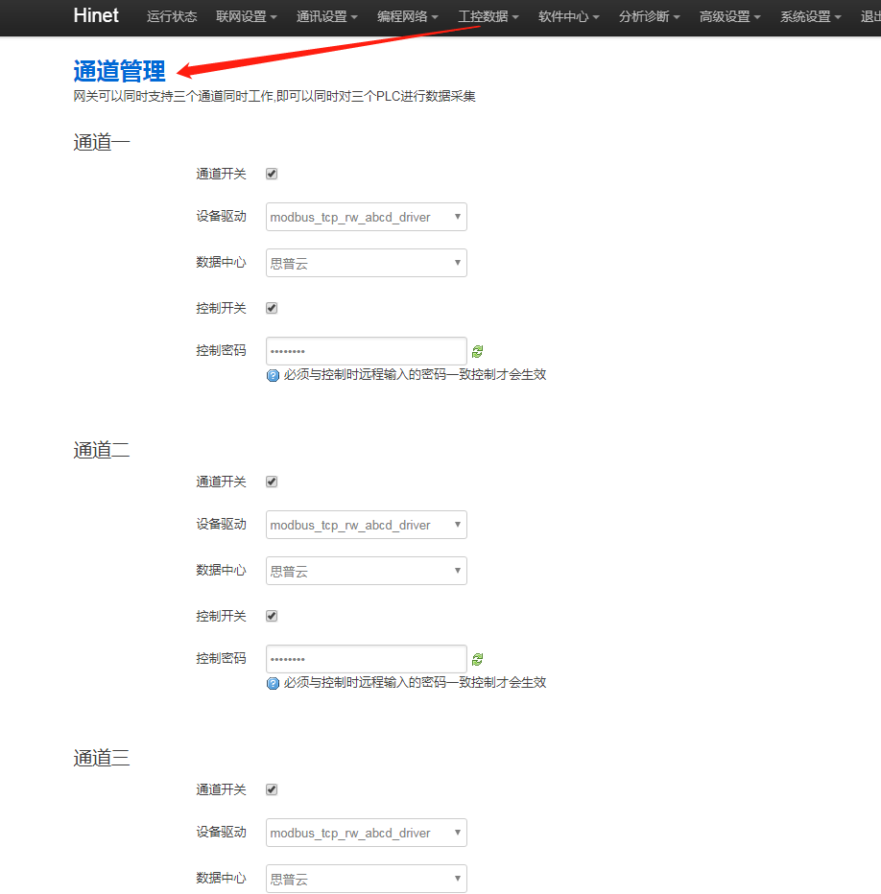881x894 pixels.
Task: Open the 工控数据 menu in navbar
Action: pyautogui.click(x=488, y=17)
